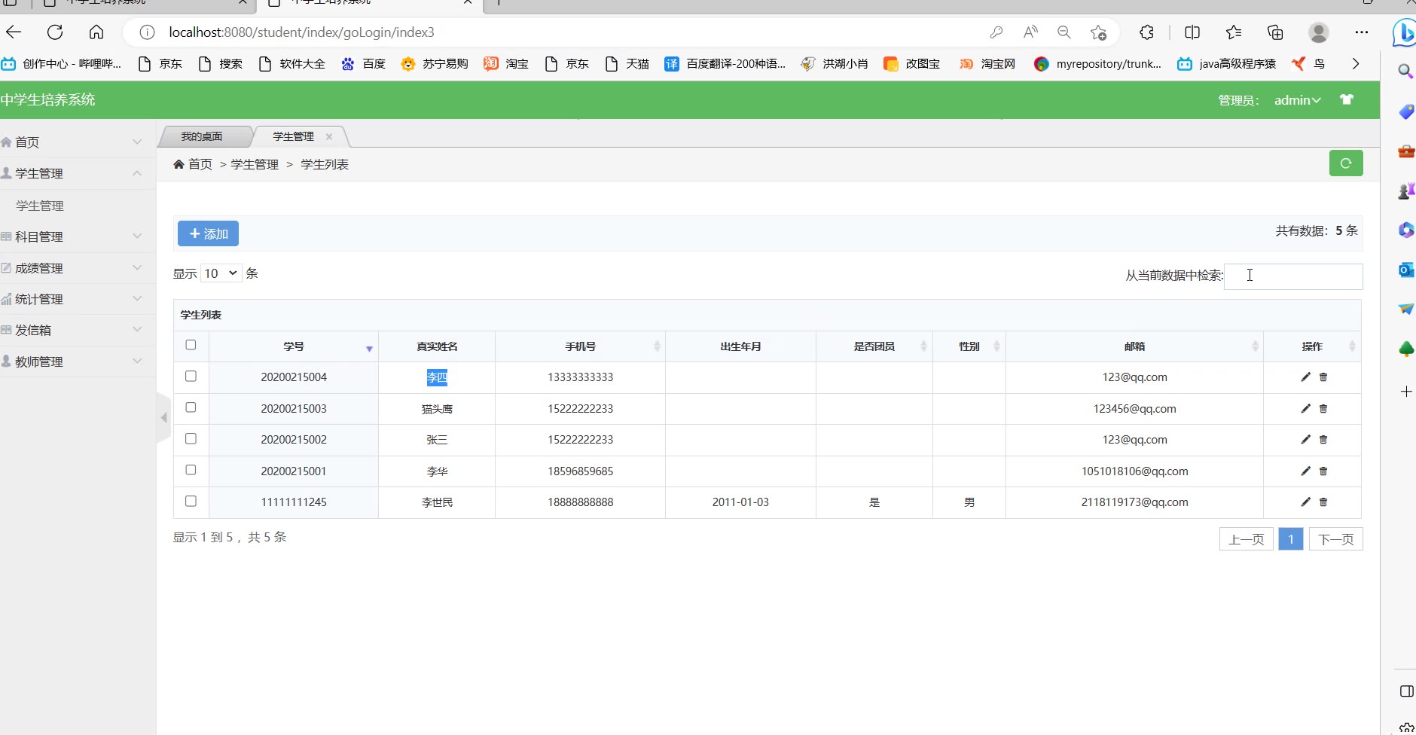Add page to favorites star icon
The width and height of the screenshot is (1416, 735).
(x=1098, y=32)
